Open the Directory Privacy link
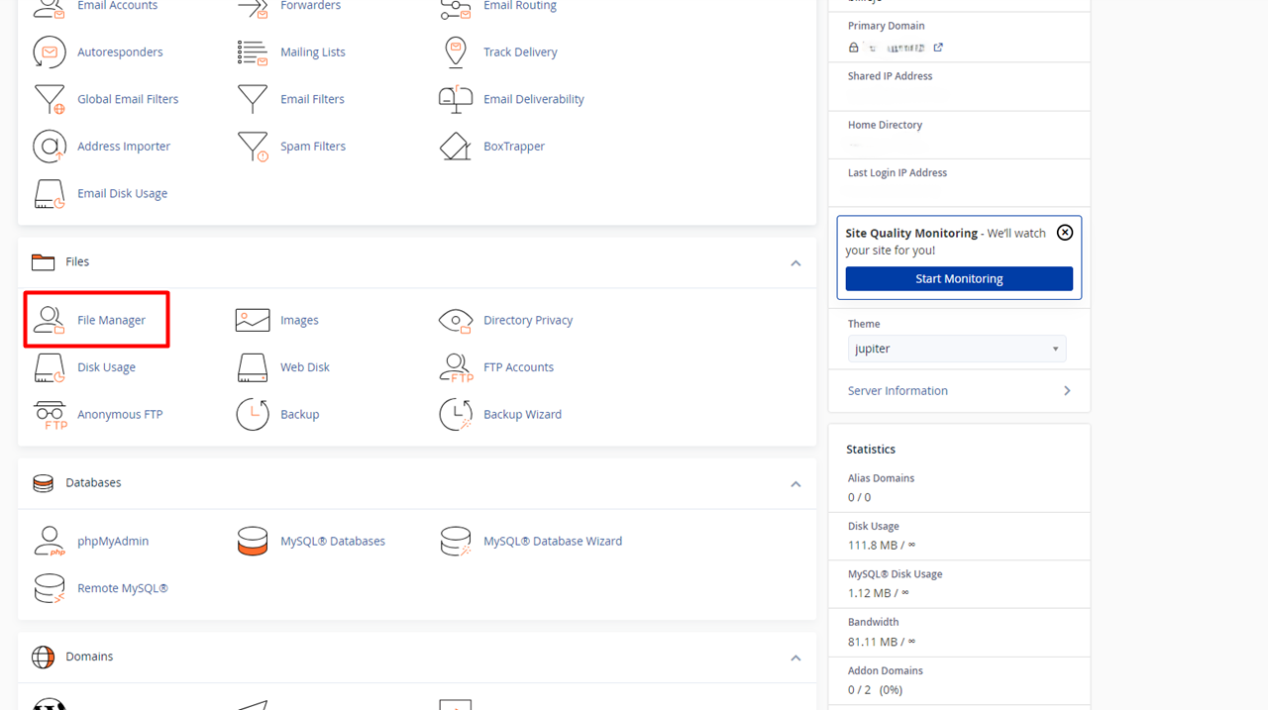Screen dimensions: 1268x710 (x=528, y=320)
